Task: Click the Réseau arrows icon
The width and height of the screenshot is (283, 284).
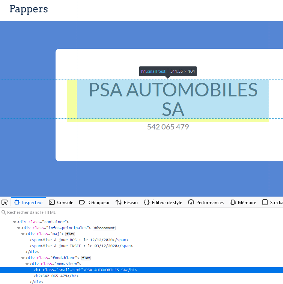Action: 119,202
